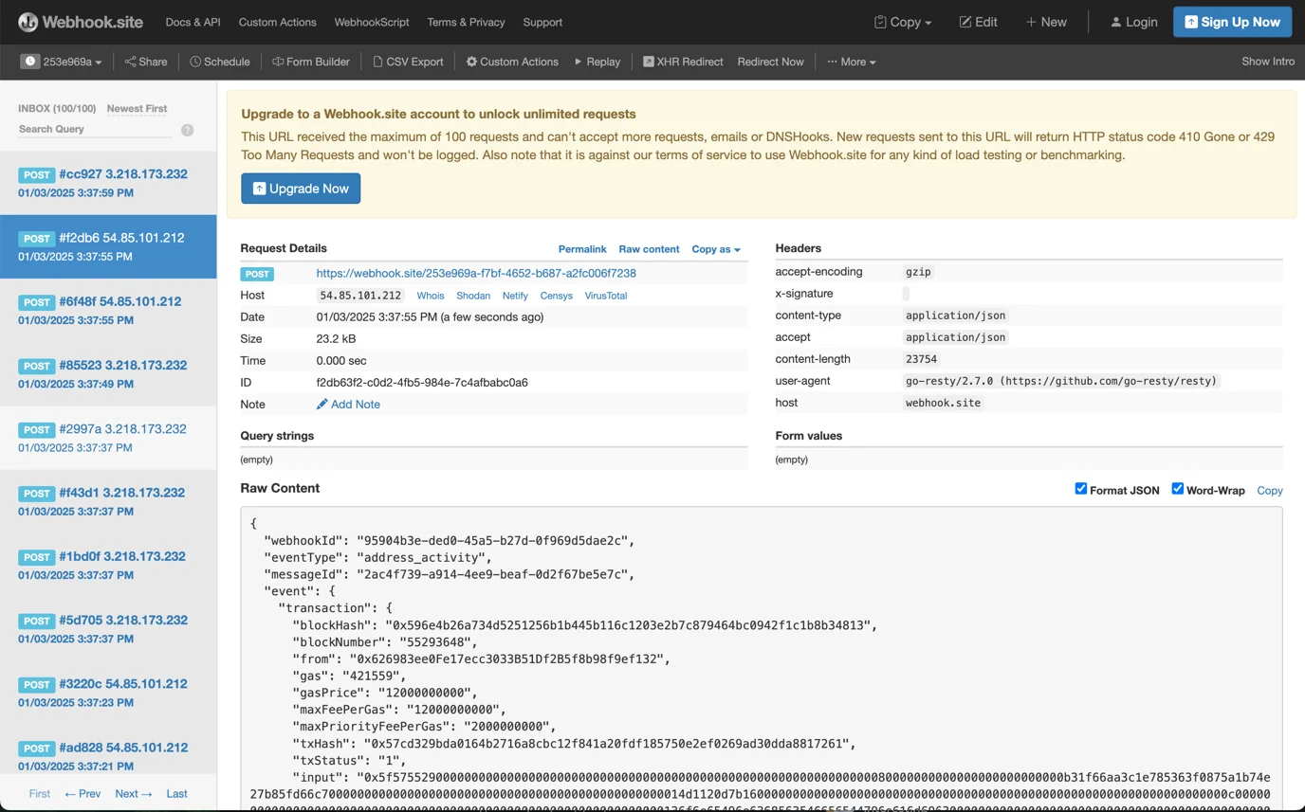Screen dimensions: 1305x812
Task: Expand the Copy dropdown in header
Action: pyautogui.click(x=903, y=22)
